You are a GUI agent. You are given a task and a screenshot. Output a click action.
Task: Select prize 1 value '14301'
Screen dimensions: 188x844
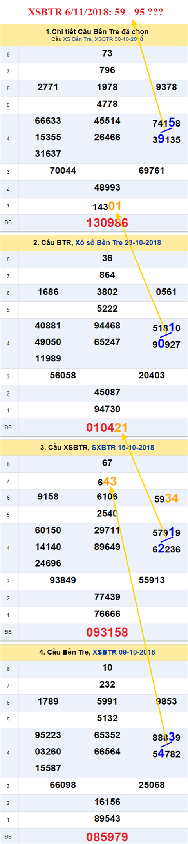107,206
